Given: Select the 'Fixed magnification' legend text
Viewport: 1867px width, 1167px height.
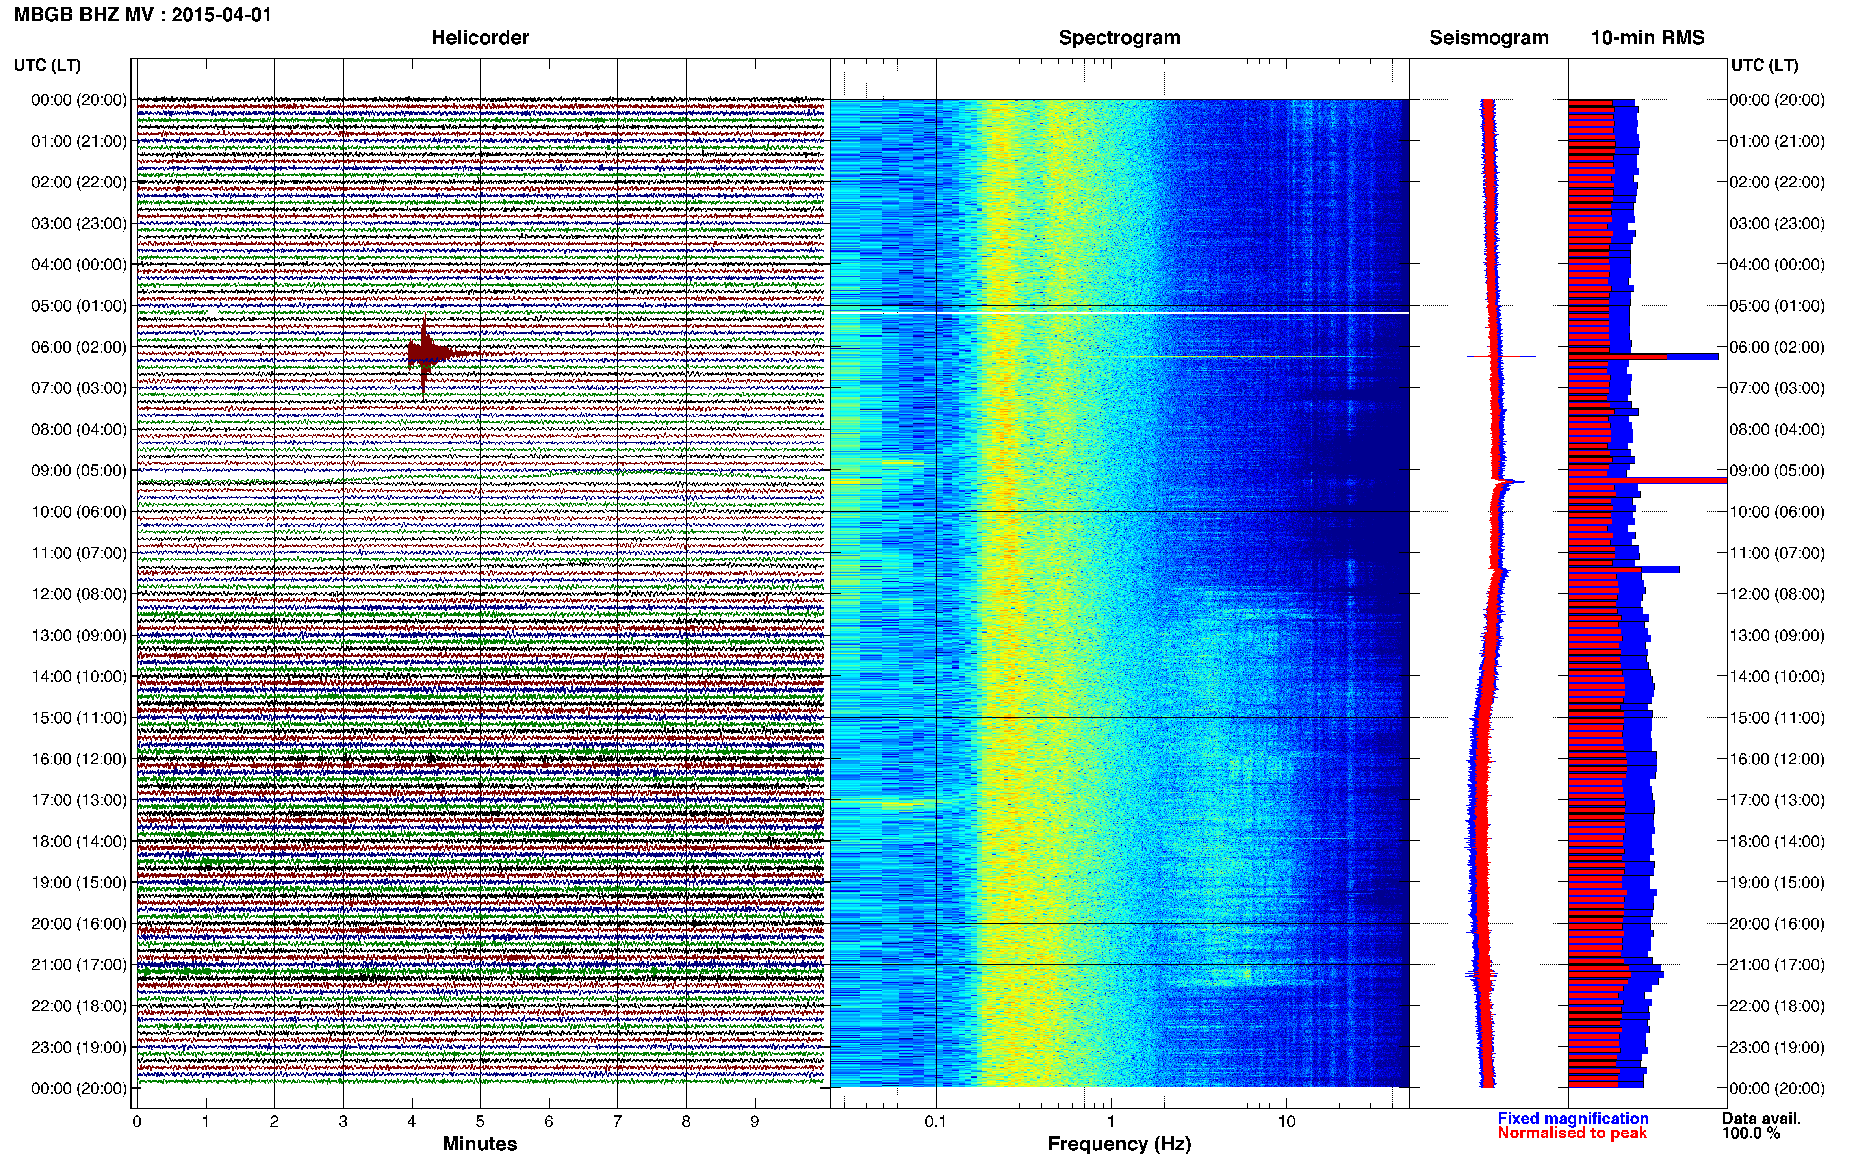Looking at the screenshot, I should pos(1573,1119).
